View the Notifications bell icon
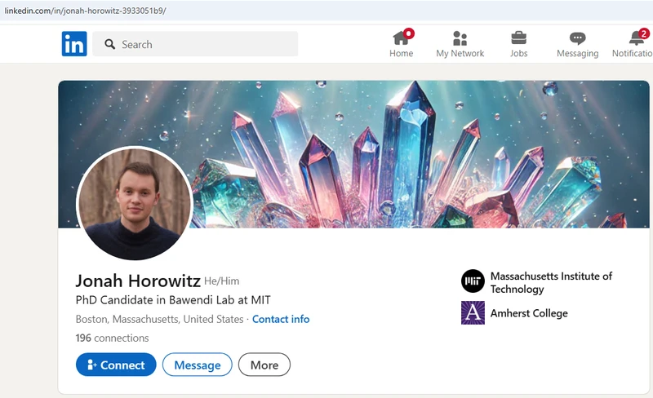The image size is (653, 398). [x=637, y=38]
